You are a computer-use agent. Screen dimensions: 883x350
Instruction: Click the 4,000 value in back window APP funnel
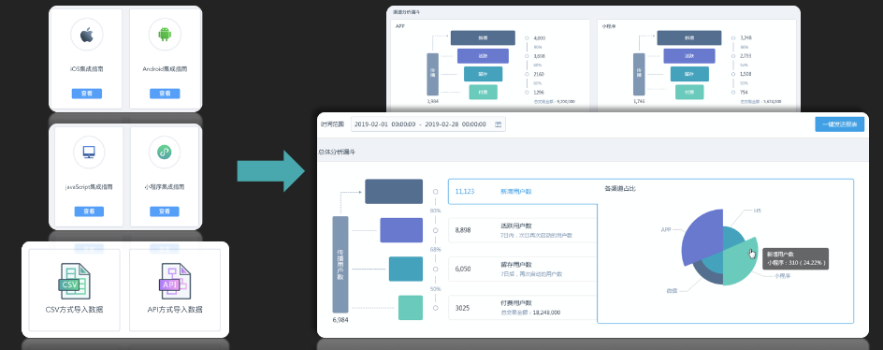click(539, 38)
